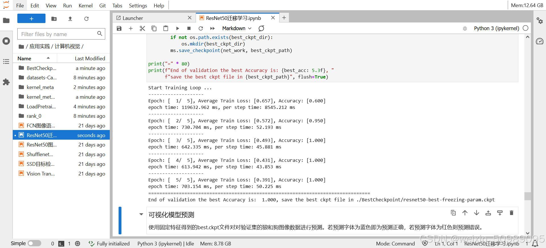Click the terminal count icon in status bar
Screen dimensions: 546x248
[x=61, y=244]
